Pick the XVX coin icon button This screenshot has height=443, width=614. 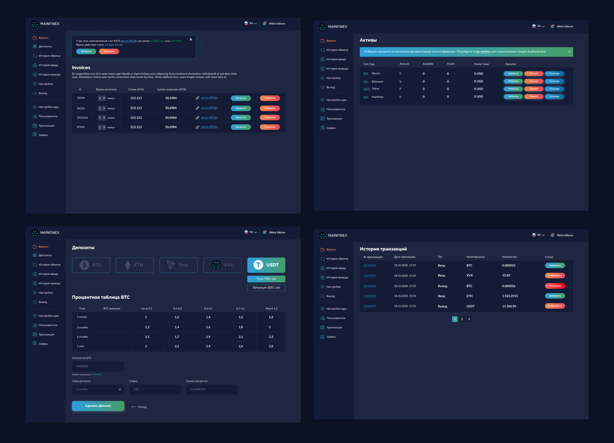[216, 265]
